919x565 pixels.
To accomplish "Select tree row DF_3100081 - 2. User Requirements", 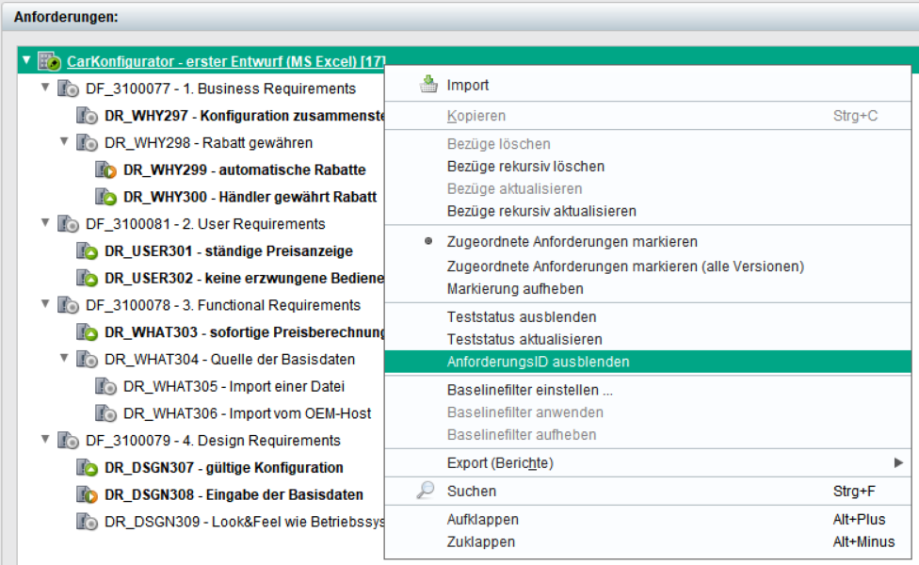I will tap(205, 224).
